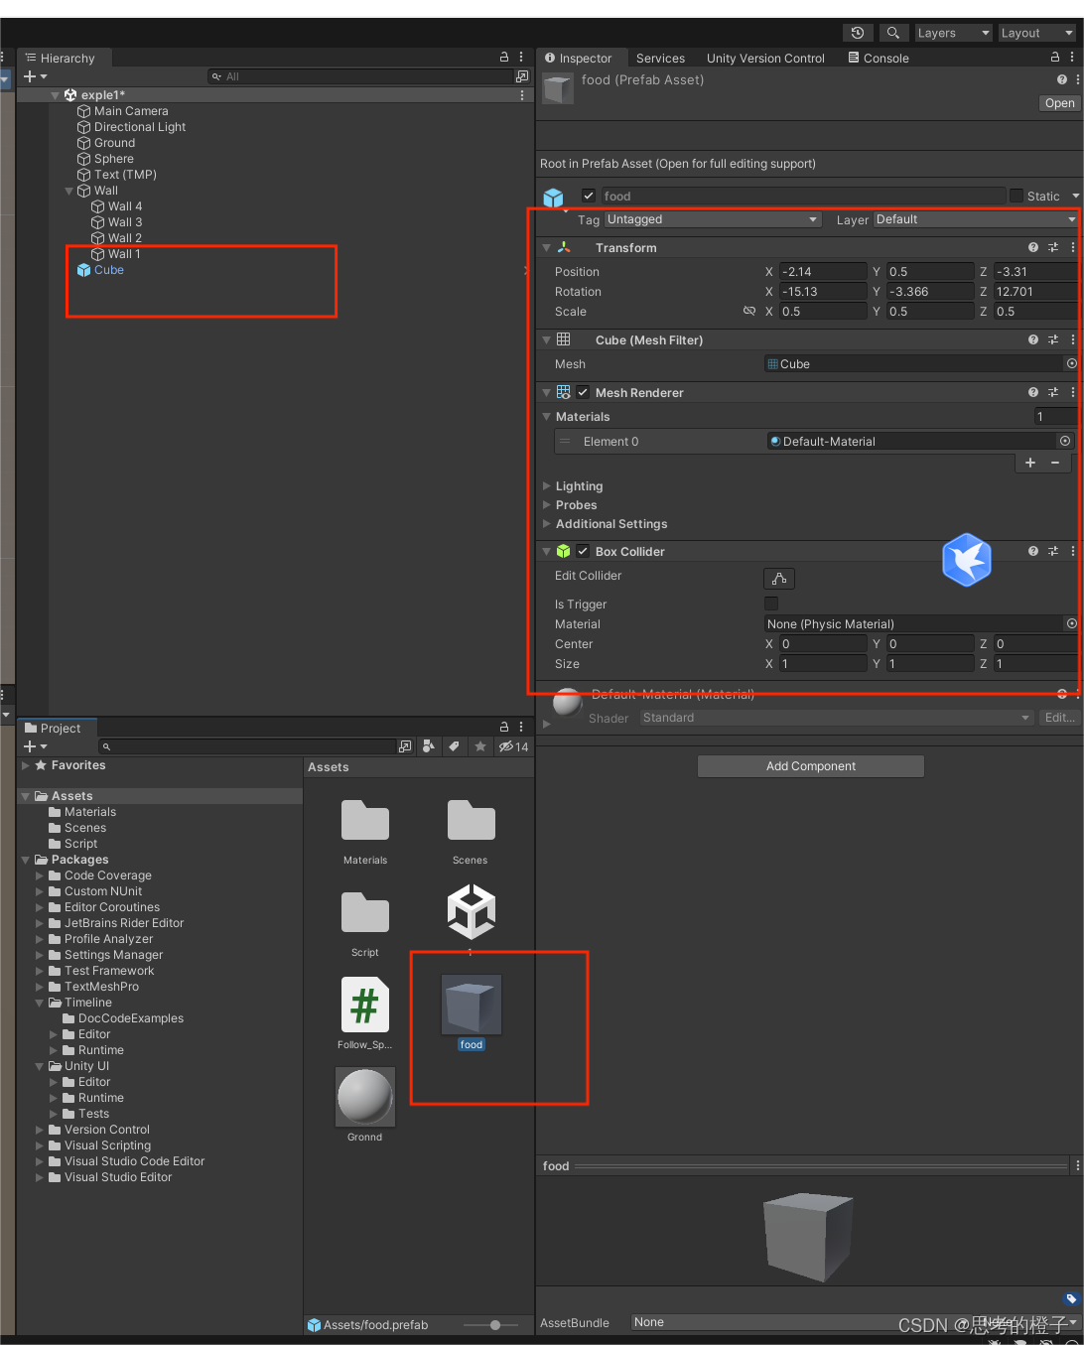Switch to the Console tab
The image size is (1084, 1345).
pyautogui.click(x=879, y=59)
